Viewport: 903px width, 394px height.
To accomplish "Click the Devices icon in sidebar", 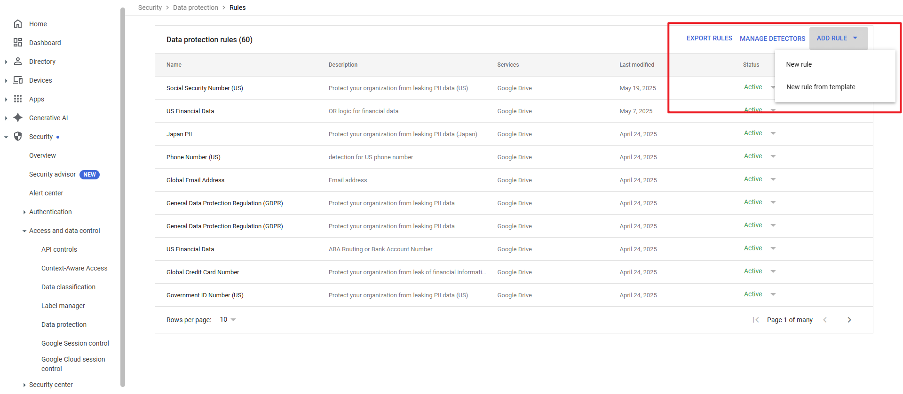I will pos(18,80).
